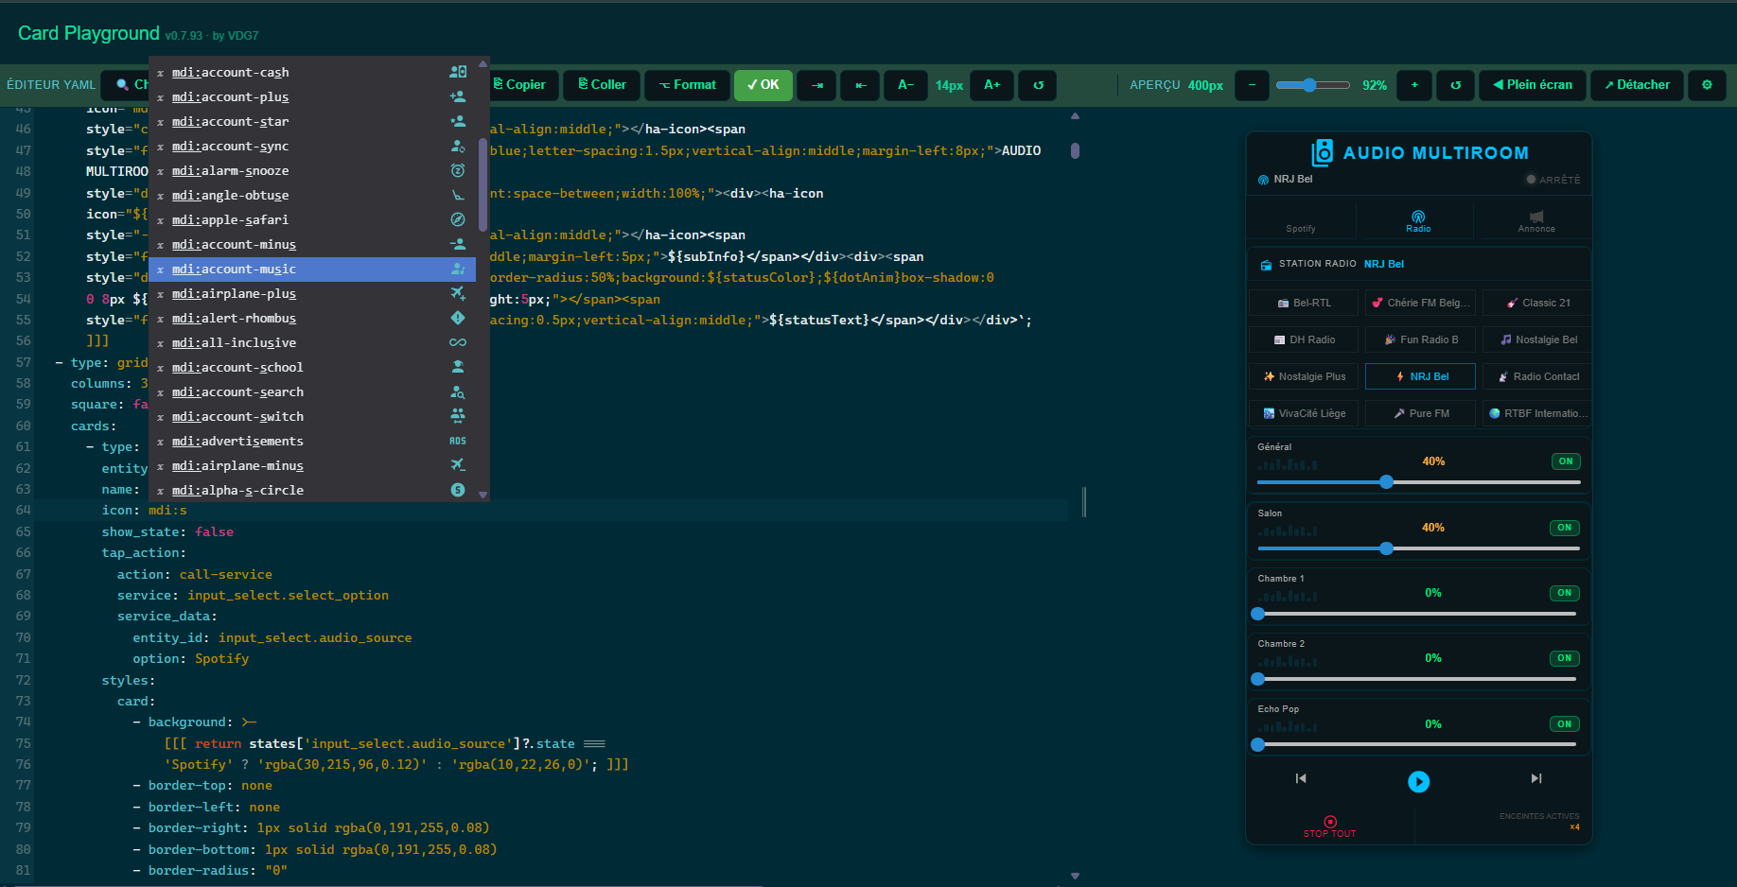The image size is (1737, 887).
Task: Choose mdi:account-music from the autocomplete list
Action: coord(234,270)
